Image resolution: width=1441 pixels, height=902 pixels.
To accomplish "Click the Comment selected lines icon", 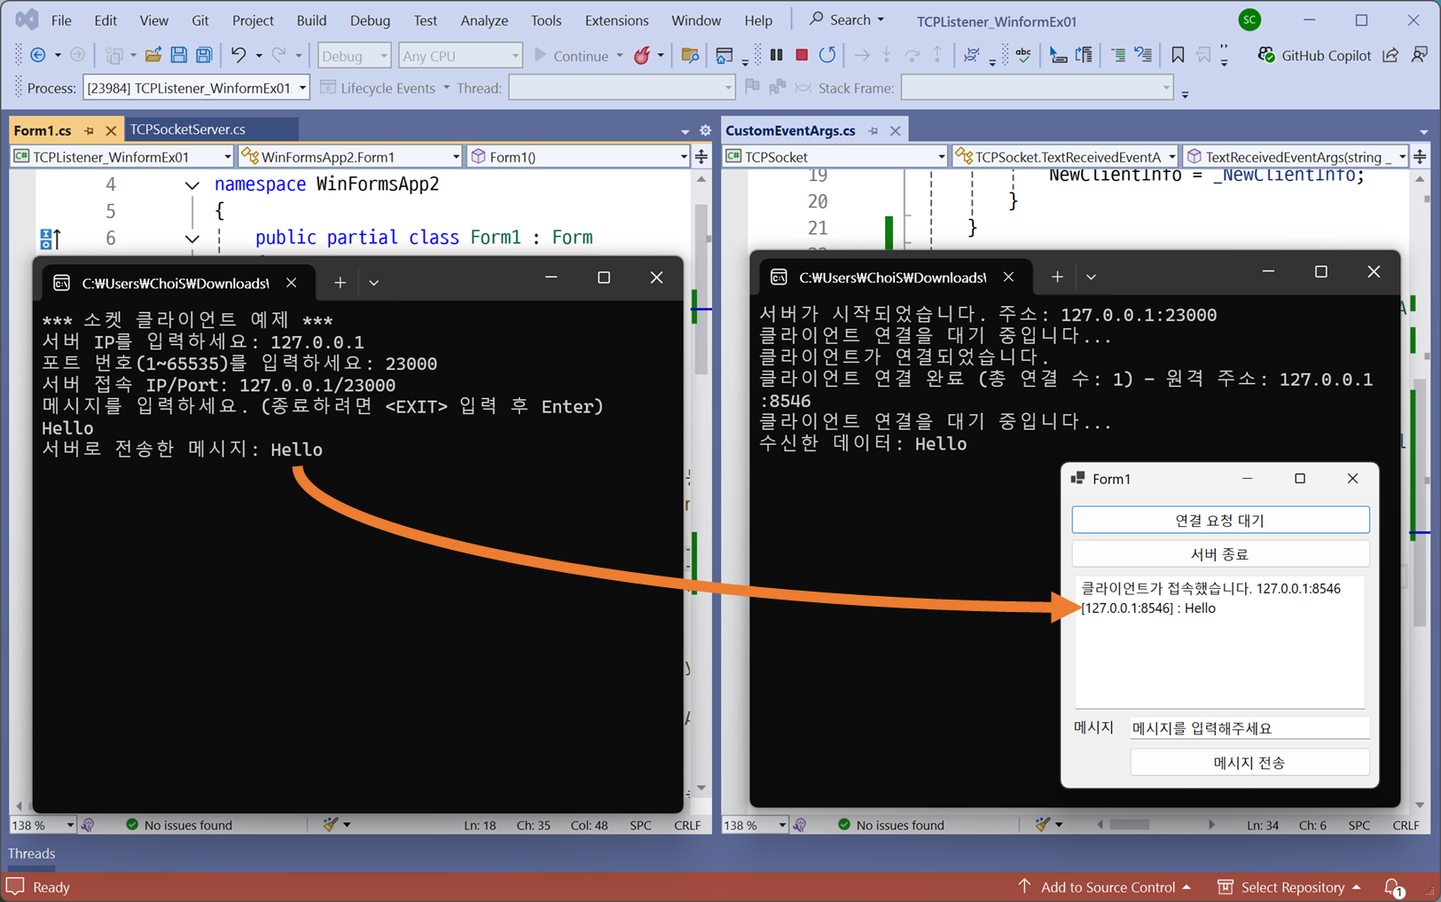I will pos(1118,55).
